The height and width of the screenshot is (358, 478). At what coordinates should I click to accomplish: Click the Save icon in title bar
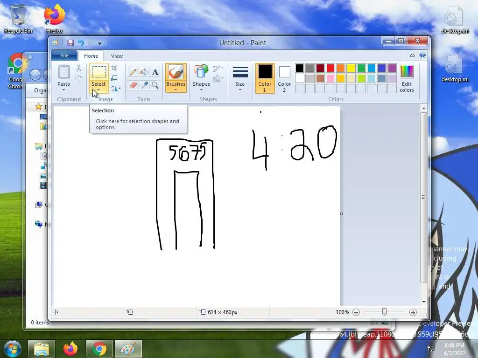tap(70, 43)
